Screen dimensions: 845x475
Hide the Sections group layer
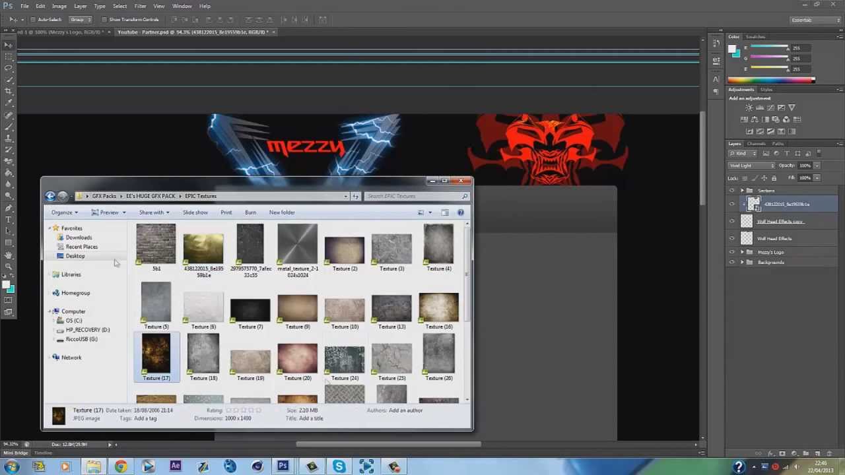tap(731, 191)
